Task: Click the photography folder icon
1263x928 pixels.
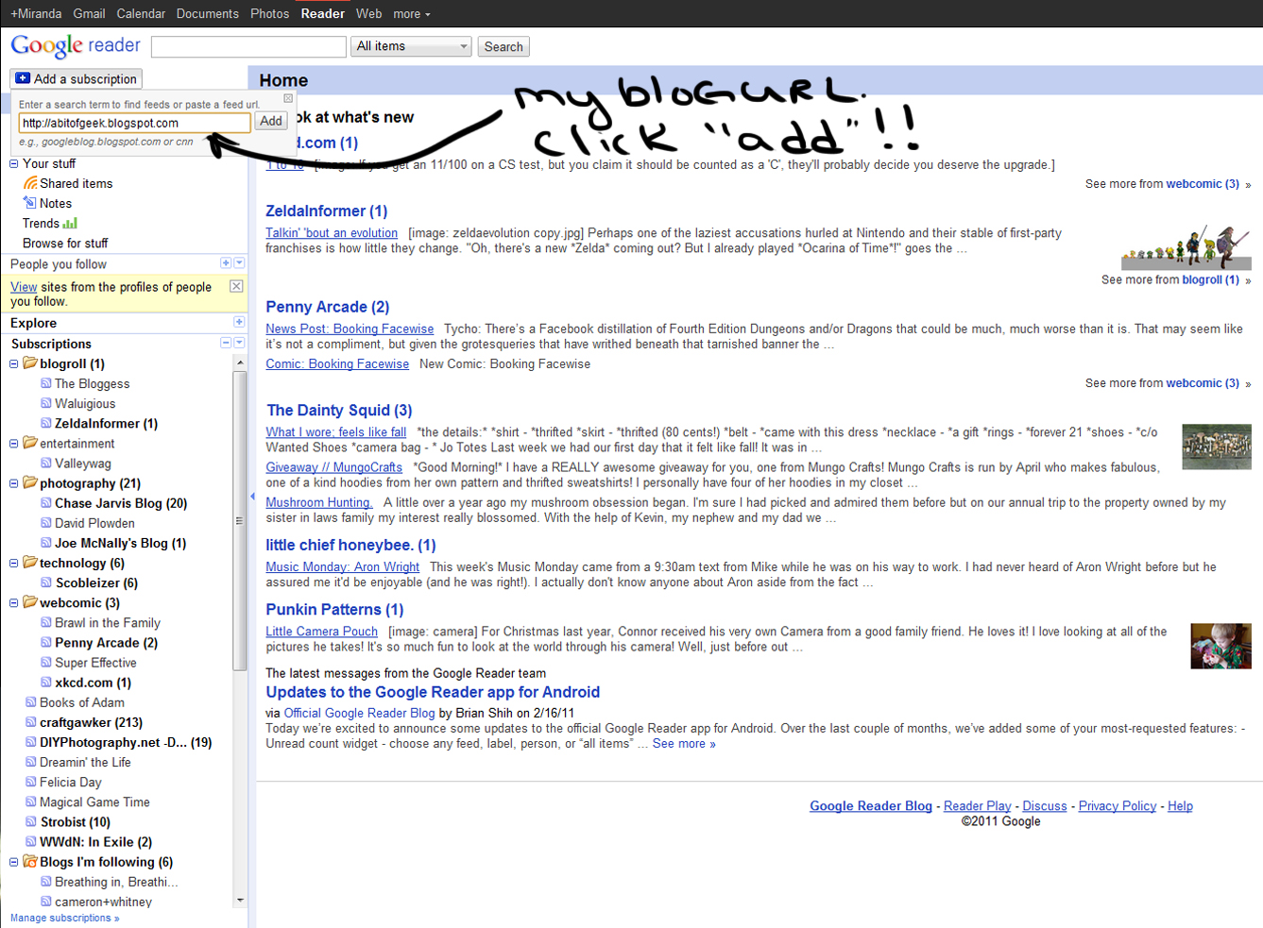Action: 30,482
